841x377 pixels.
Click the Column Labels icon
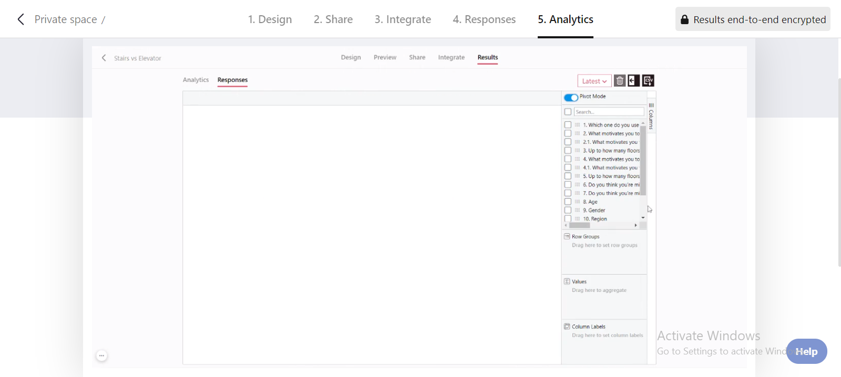pos(567,327)
